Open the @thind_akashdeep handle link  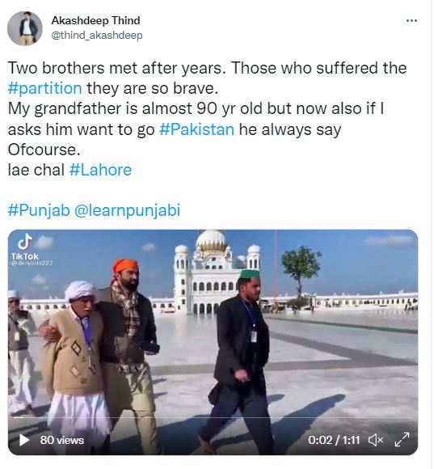(x=97, y=36)
